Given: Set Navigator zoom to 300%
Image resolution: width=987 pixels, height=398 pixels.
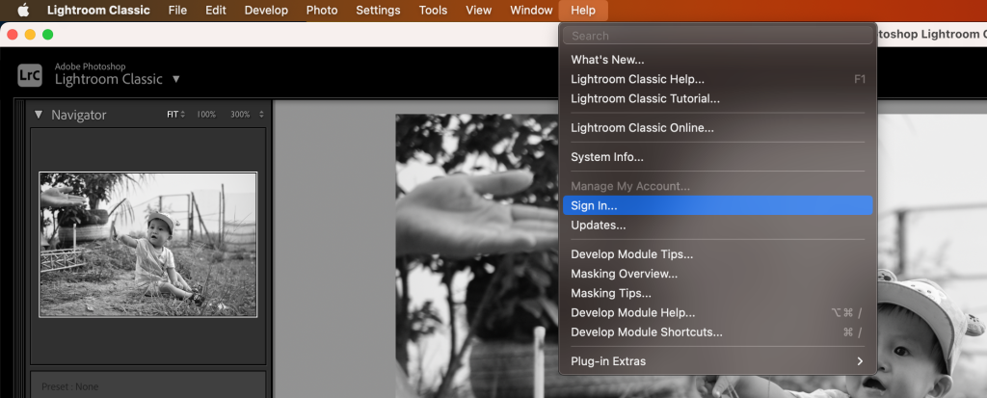Looking at the screenshot, I should coord(240,115).
